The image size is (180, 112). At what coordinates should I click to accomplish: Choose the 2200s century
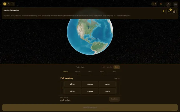(x=90, y=91)
